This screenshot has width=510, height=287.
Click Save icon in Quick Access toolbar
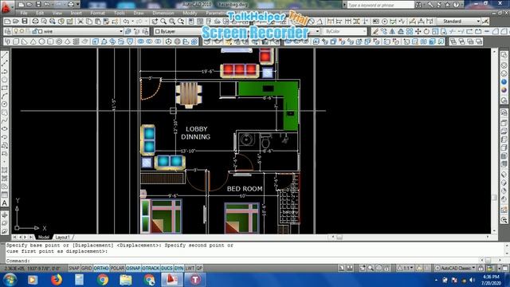tap(38, 5)
